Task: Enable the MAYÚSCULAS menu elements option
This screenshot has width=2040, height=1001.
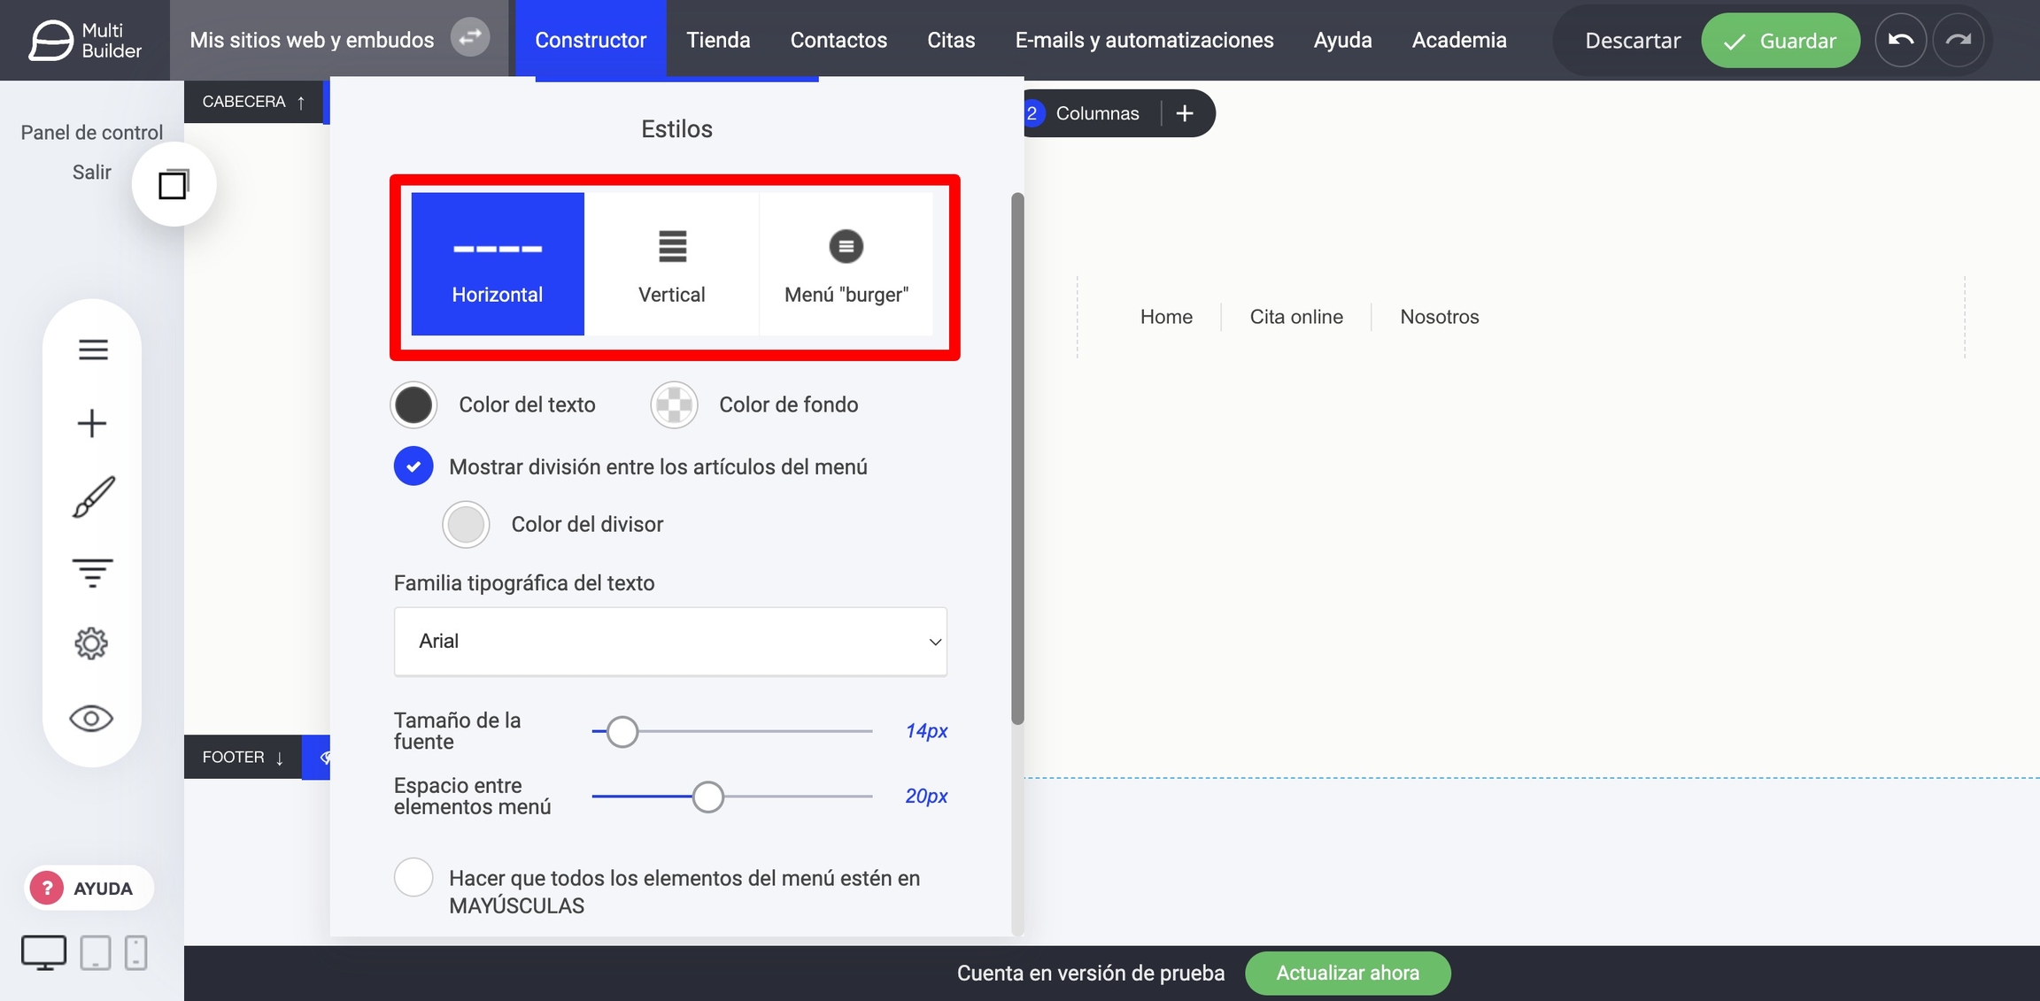Action: (x=413, y=877)
